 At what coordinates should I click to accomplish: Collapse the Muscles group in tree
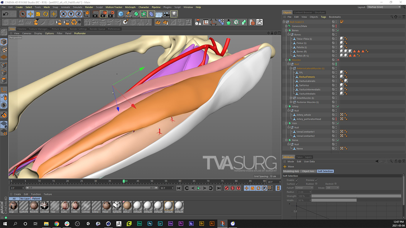[x=286, y=60]
